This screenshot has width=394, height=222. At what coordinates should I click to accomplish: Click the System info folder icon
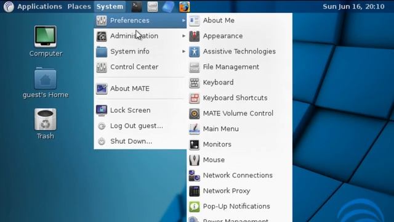coord(102,52)
